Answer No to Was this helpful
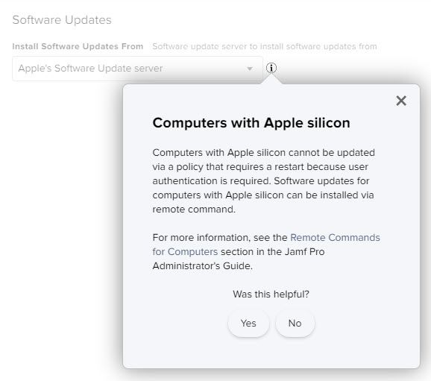Screen dimensions: 431x381 tap(295, 324)
